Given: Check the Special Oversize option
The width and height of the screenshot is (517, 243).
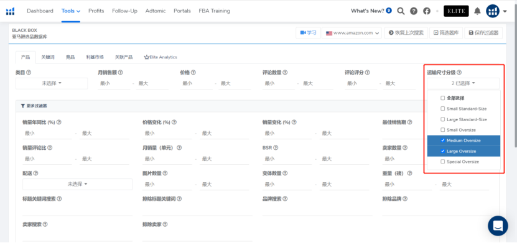Looking at the screenshot, I should (442, 162).
